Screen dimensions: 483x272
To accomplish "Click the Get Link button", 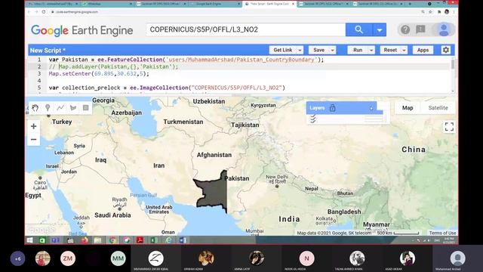I will [x=282, y=50].
